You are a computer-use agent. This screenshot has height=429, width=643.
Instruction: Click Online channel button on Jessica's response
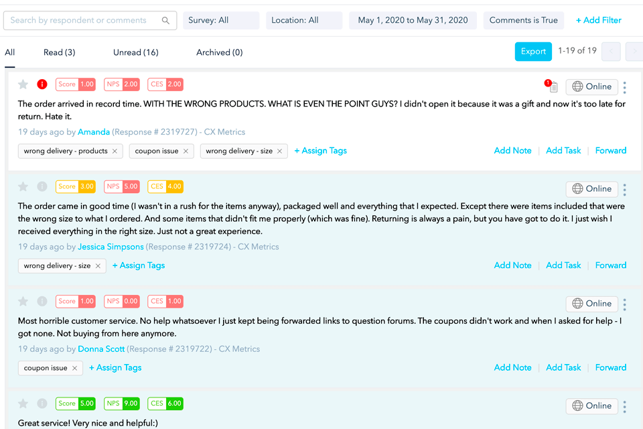(x=591, y=189)
